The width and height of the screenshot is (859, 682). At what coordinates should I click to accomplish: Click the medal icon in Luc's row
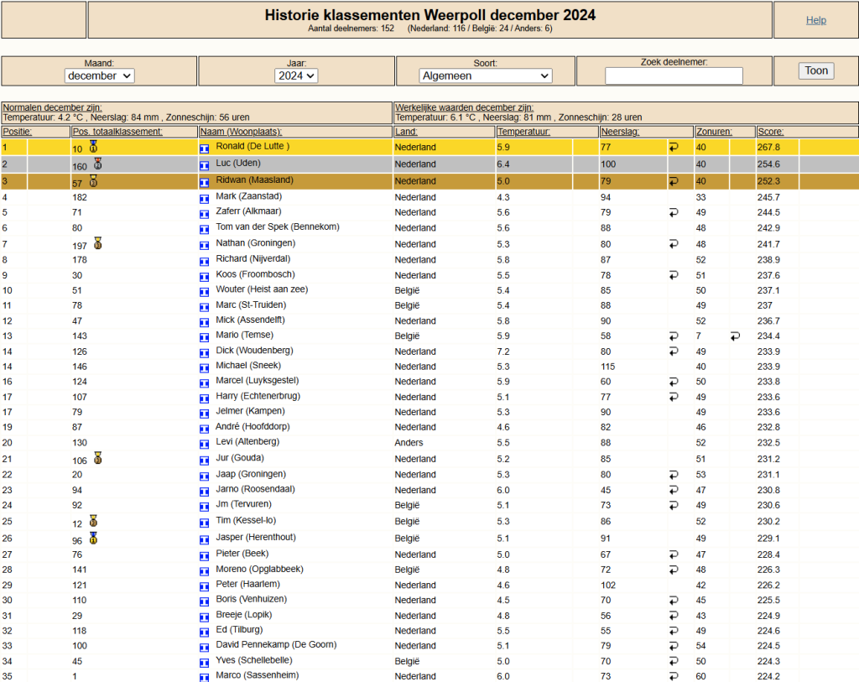pos(98,164)
